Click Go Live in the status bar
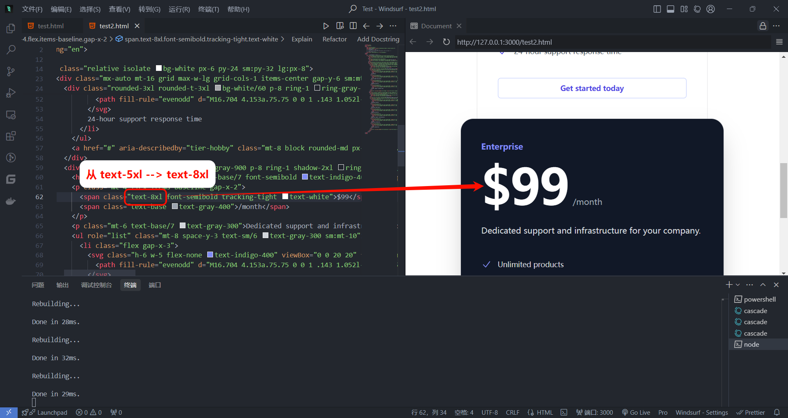788x418 pixels. 636,412
